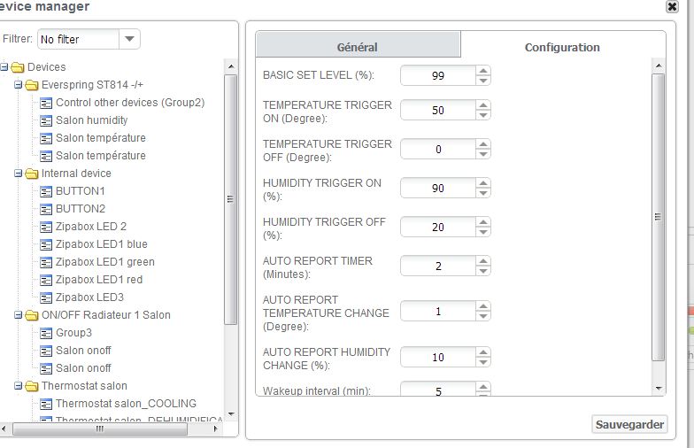Viewport: 694px width, 448px height.
Task: Click the AUTO REPORT TIMER input field
Action: (x=437, y=266)
